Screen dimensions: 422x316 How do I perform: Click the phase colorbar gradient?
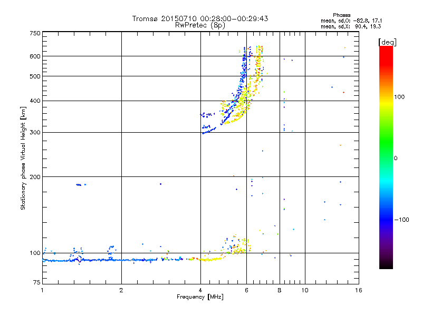tap(386, 157)
